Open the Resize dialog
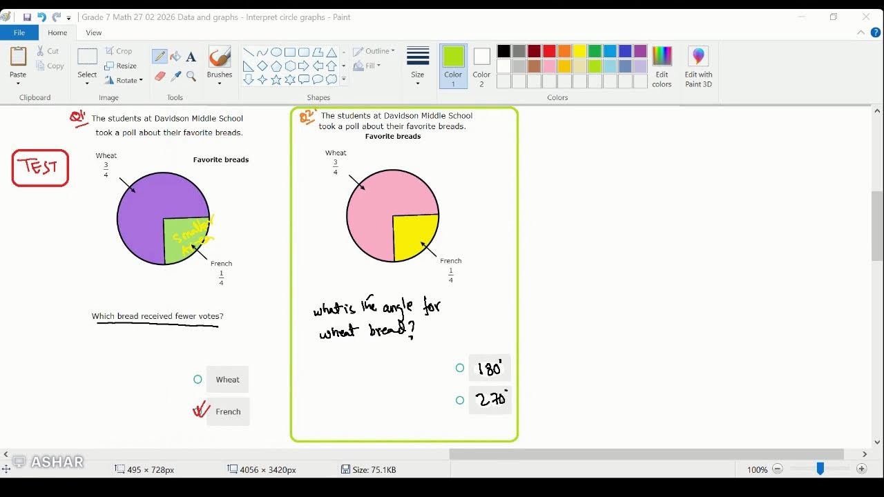Screen dimensions: 884x497 tap(121, 66)
